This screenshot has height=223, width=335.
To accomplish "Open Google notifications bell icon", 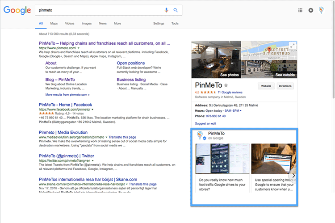I will 310,10.
